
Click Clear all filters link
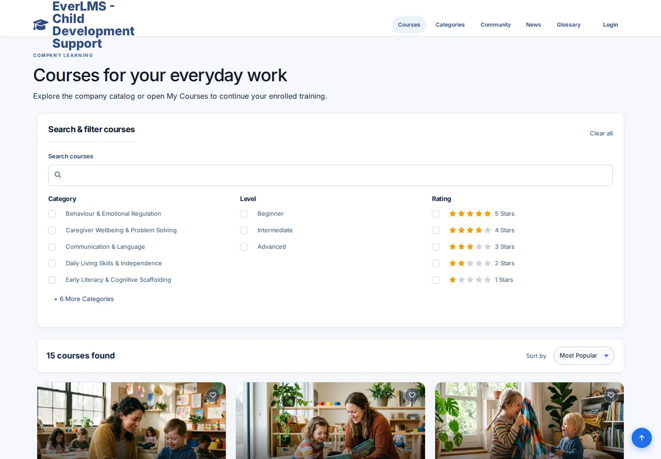tap(601, 133)
